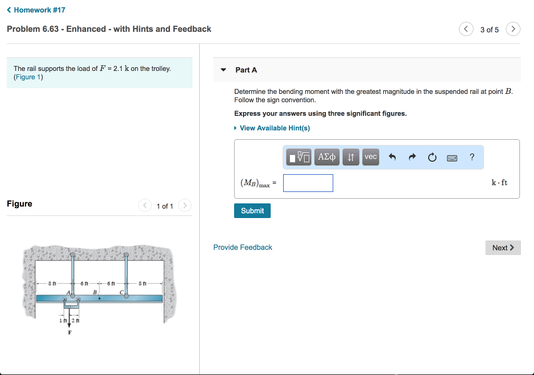Insert vector notation with vec button
Image resolution: width=534 pixels, height=375 pixels.
[371, 157]
